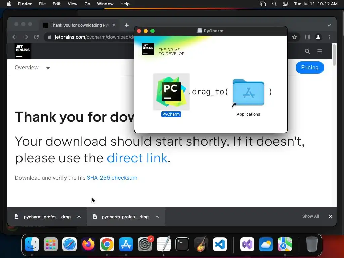Click the screen mirroring menu bar icon
The width and height of the screenshot is (344, 258).
click(x=263, y=4)
